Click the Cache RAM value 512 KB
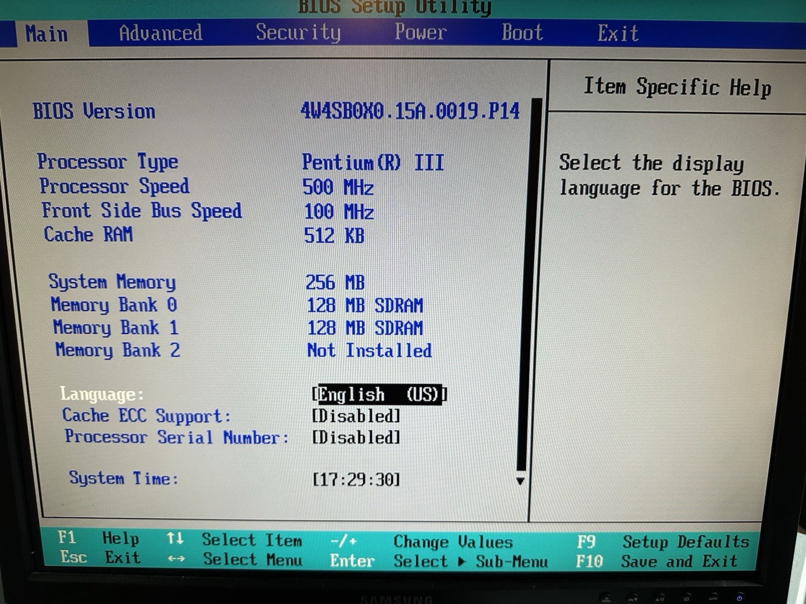Viewport: 806px width, 604px height. pyautogui.click(x=334, y=236)
